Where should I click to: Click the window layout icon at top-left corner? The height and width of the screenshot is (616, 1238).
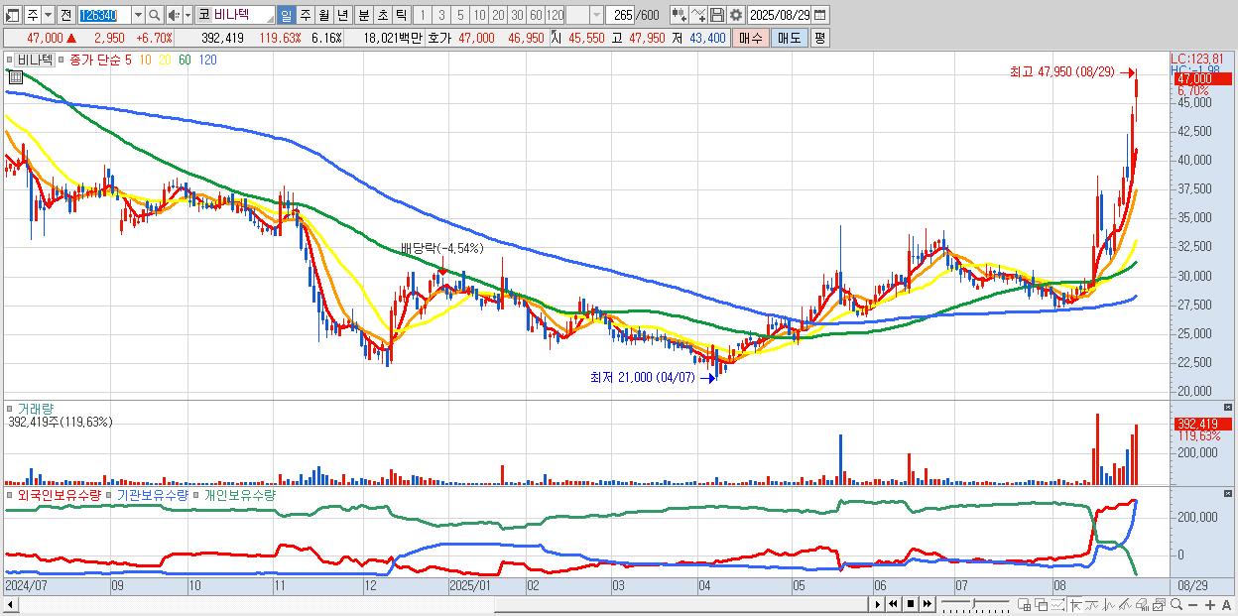pos(11,15)
